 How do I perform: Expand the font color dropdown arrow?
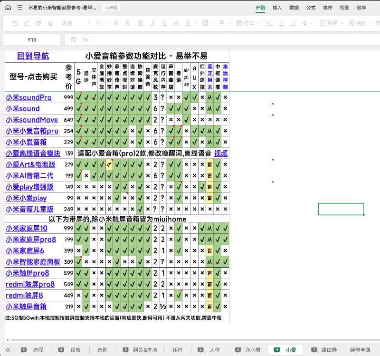pos(196,23)
